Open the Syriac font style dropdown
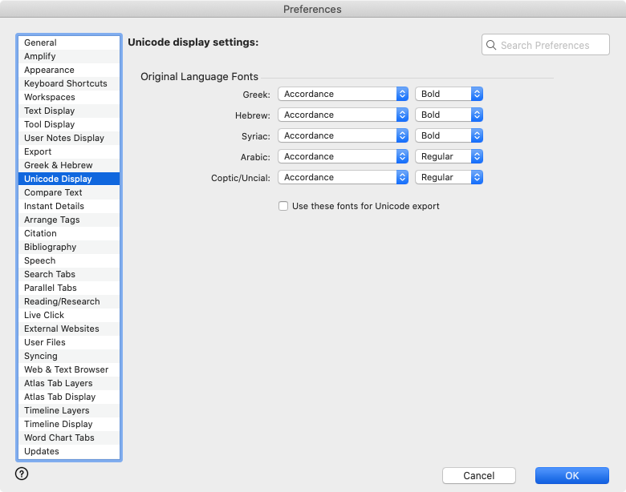Image resolution: width=626 pixels, height=492 pixels. 449,135
